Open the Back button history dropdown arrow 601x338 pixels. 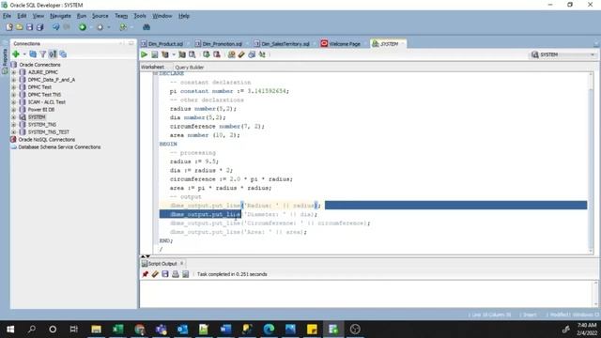91,27
